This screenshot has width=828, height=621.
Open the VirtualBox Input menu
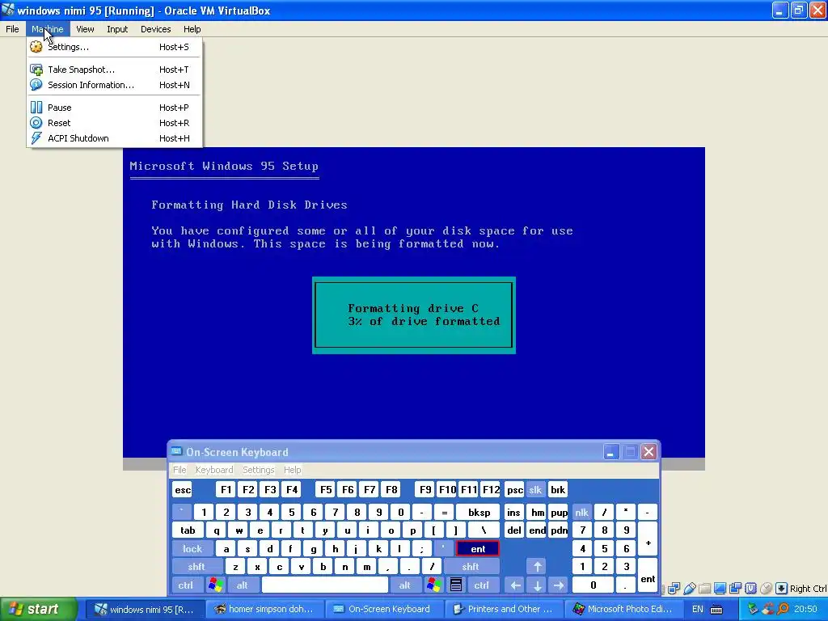[117, 29]
